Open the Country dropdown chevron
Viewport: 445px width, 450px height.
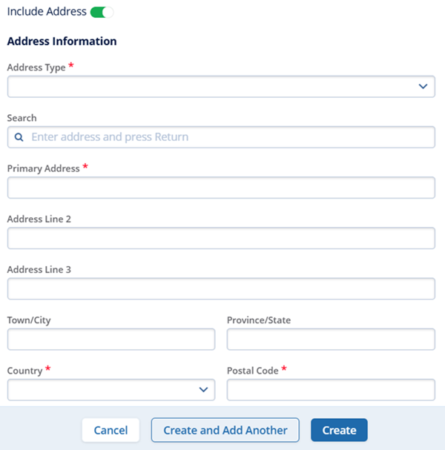pos(203,390)
